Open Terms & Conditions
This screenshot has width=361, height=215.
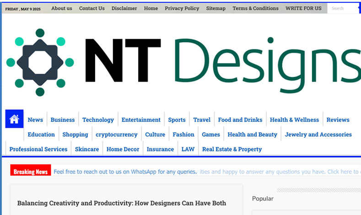[x=256, y=8]
